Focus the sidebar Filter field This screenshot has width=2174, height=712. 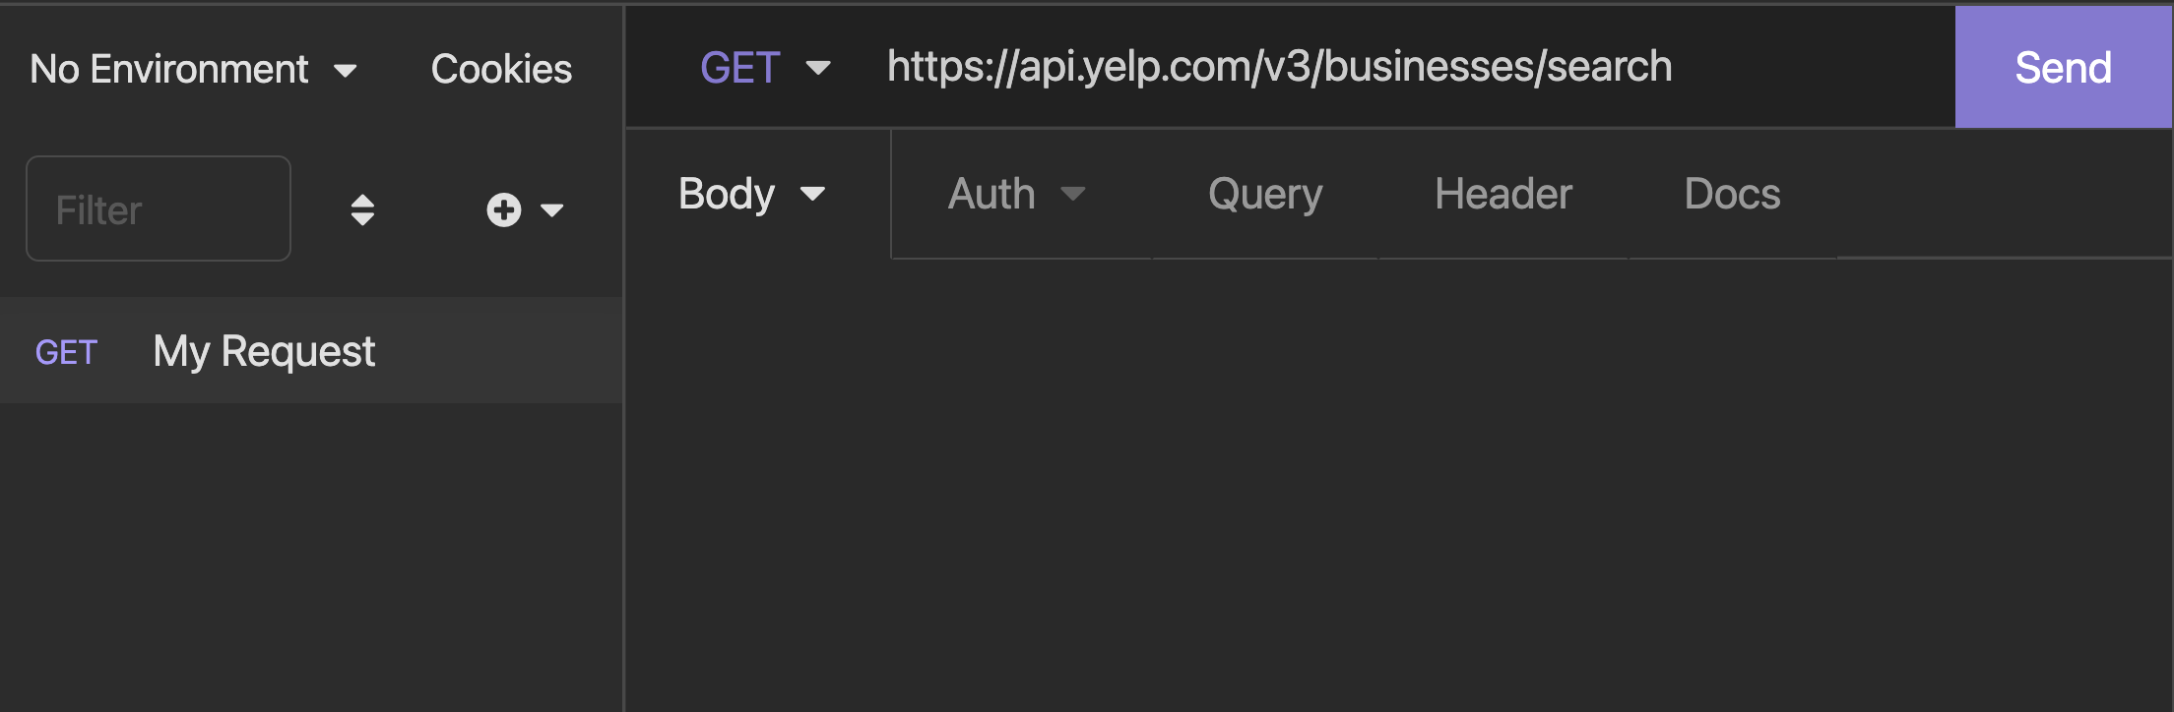[159, 208]
